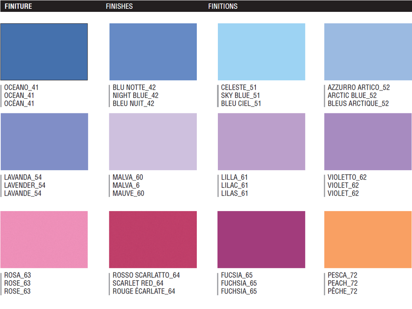The height and width of the screenshot is (309, 412).
Task: Click the FINITIONS header label
Action: (x=223, y=6)
